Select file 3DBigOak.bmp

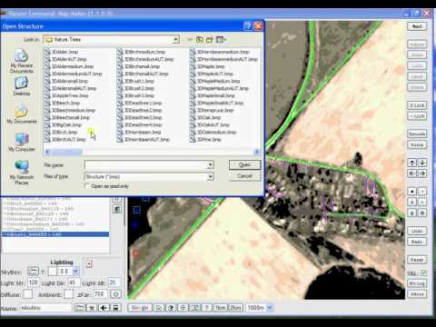coord(66,124)
